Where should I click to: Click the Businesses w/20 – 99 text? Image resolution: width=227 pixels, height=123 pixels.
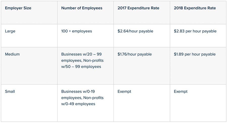coord(81,54)
